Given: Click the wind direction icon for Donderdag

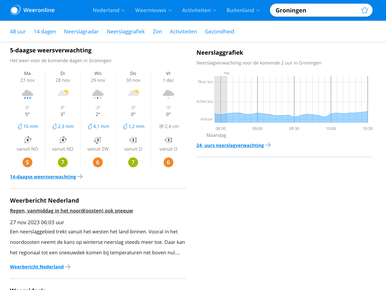Looking at the screenshot, I should tap(133, 139).
